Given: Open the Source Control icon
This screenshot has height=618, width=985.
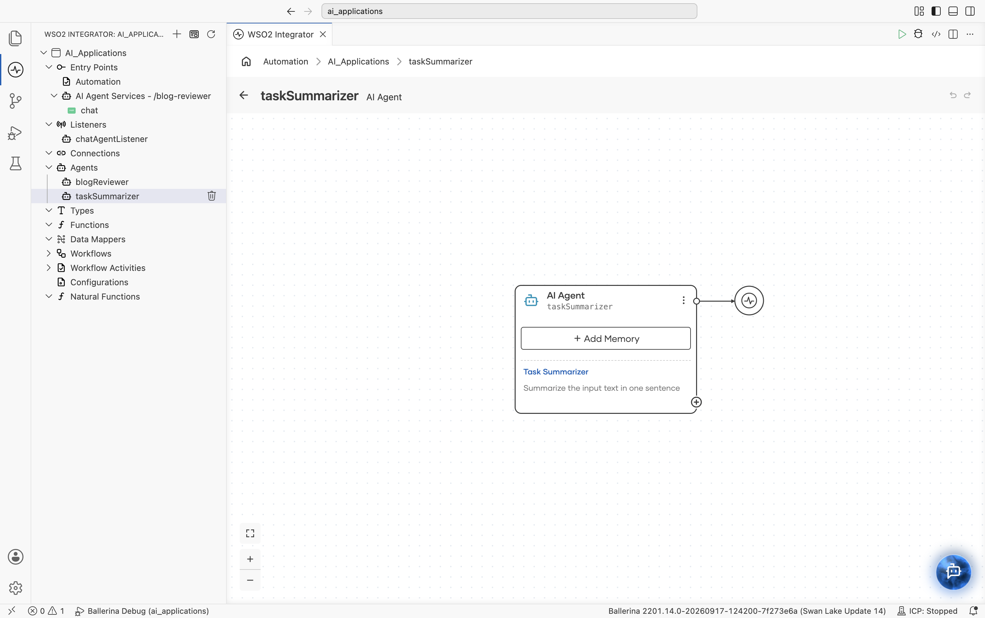Looking at the screenshot, I should click(15, 101).
